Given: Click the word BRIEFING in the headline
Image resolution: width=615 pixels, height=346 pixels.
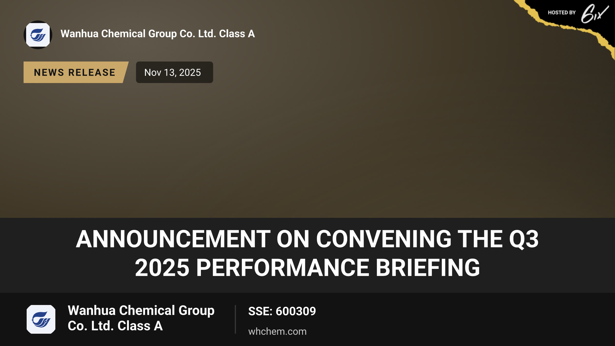Looking at the screenshot, I should pyautogui.click(x=428, y=268).
